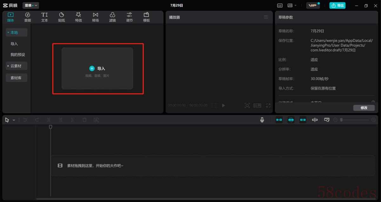Click the player 比例 ratio button
381x202 pixels.
257,105
